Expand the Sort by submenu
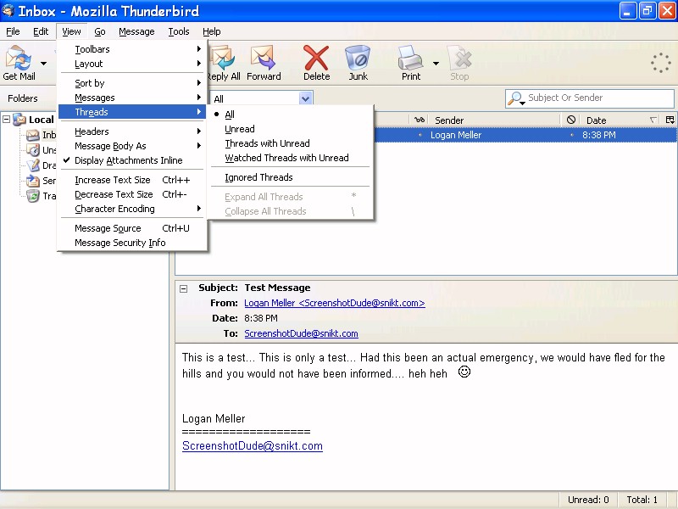Screen dimensions: 678x509 [x=132, y=83]
